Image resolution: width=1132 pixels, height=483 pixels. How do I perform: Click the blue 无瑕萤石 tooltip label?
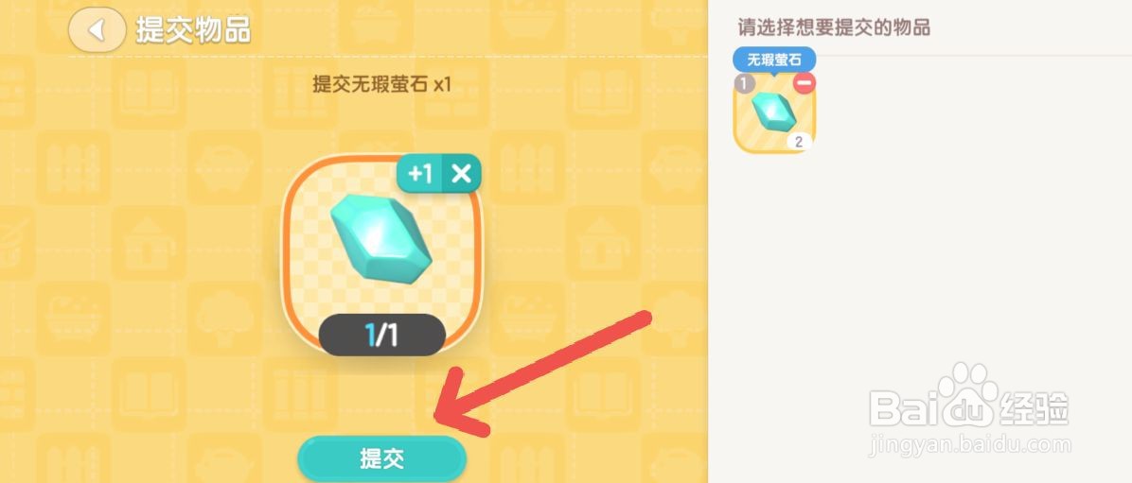tap(774, 60)
